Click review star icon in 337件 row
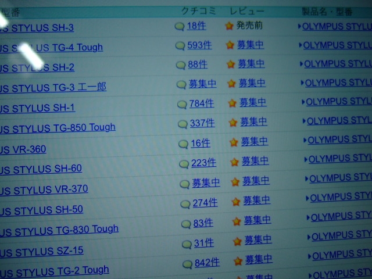Viewport: 372px width, 279px height. [x=233, y=123]
